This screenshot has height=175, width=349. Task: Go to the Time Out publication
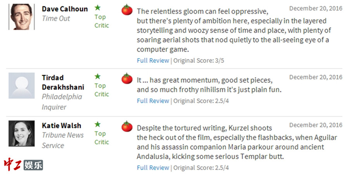(x=56, y=18)
